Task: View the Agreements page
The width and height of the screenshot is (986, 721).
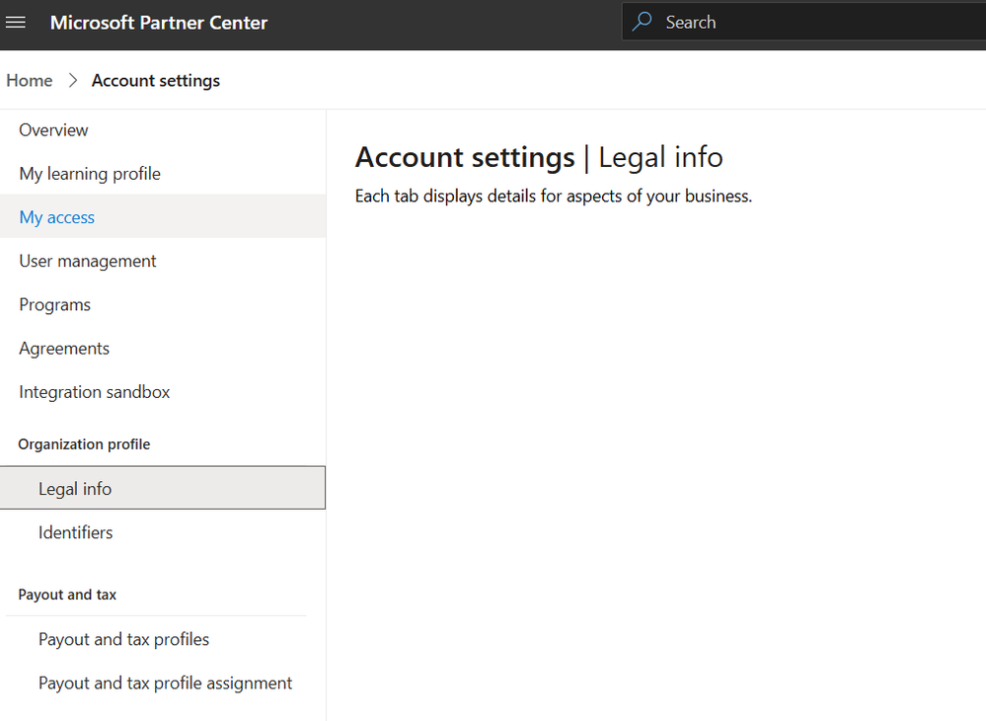Action: 64,349
